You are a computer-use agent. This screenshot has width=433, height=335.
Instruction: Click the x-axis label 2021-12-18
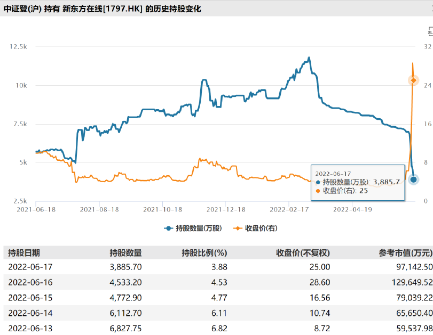226,210
